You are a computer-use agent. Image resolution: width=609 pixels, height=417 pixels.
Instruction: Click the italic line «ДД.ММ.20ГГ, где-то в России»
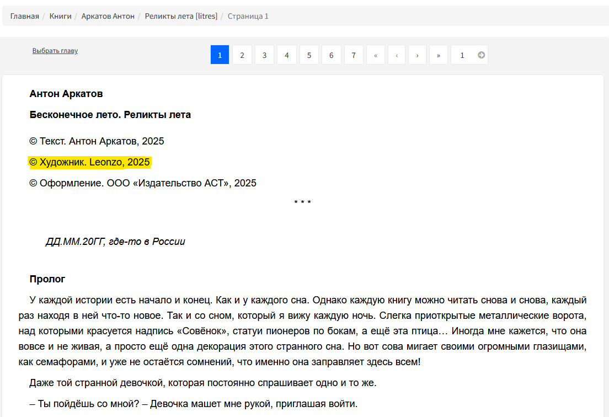(115, 242)
